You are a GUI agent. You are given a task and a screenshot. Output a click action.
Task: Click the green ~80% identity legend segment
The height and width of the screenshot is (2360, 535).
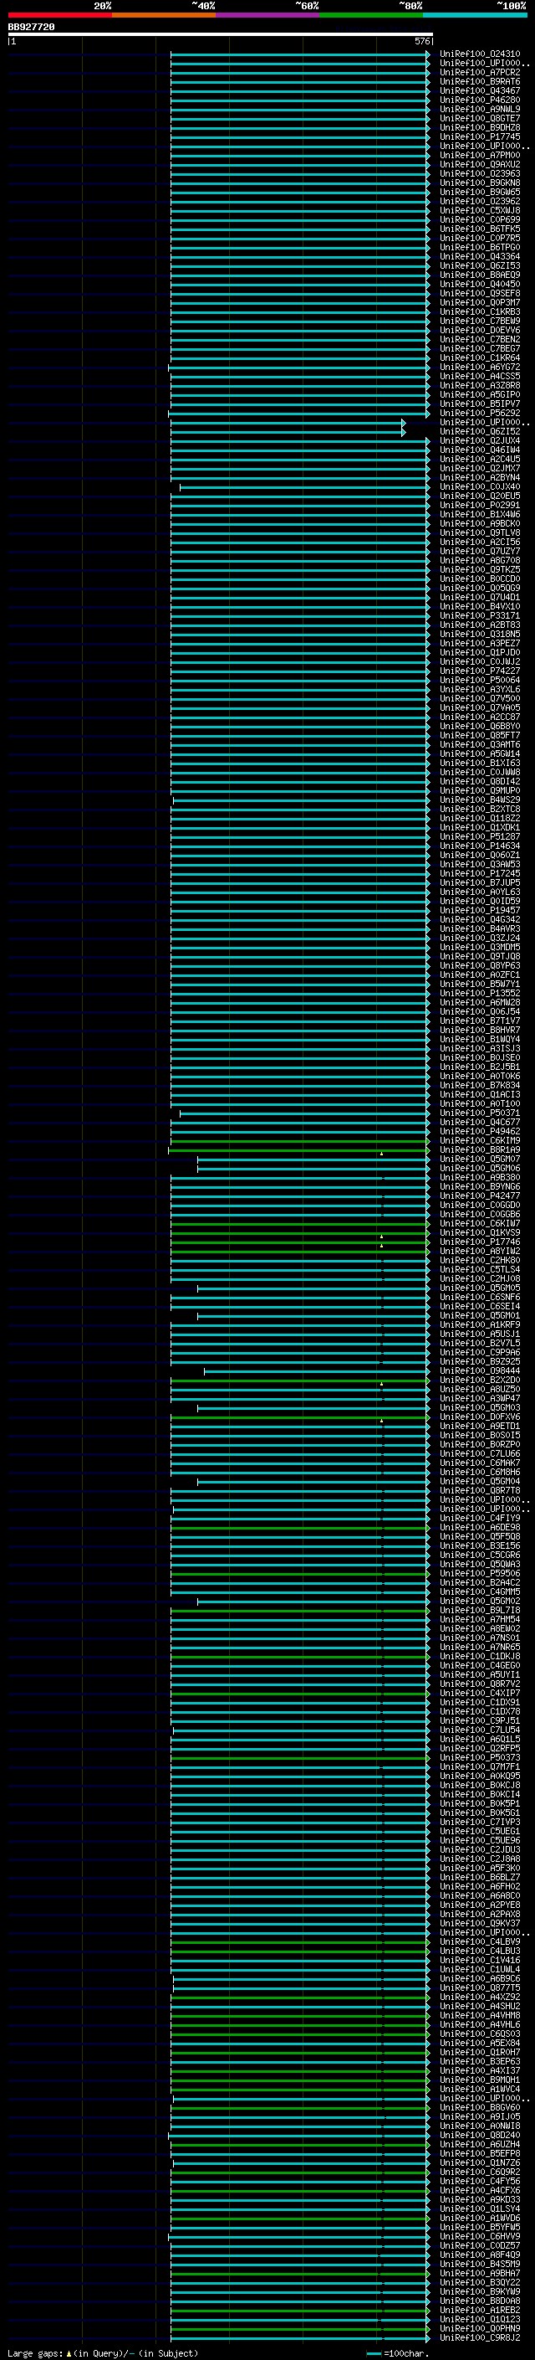click(x=371, y=15)
